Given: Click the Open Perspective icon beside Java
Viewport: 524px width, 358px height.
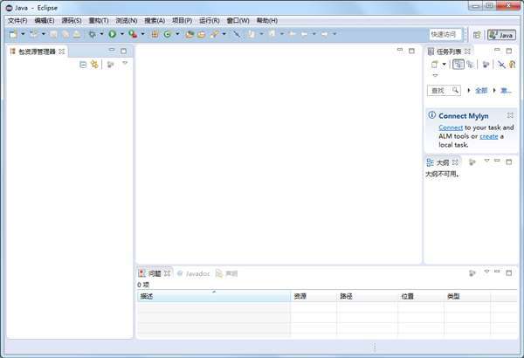Looking at the screenshot, I should click(x=477, y=34).
